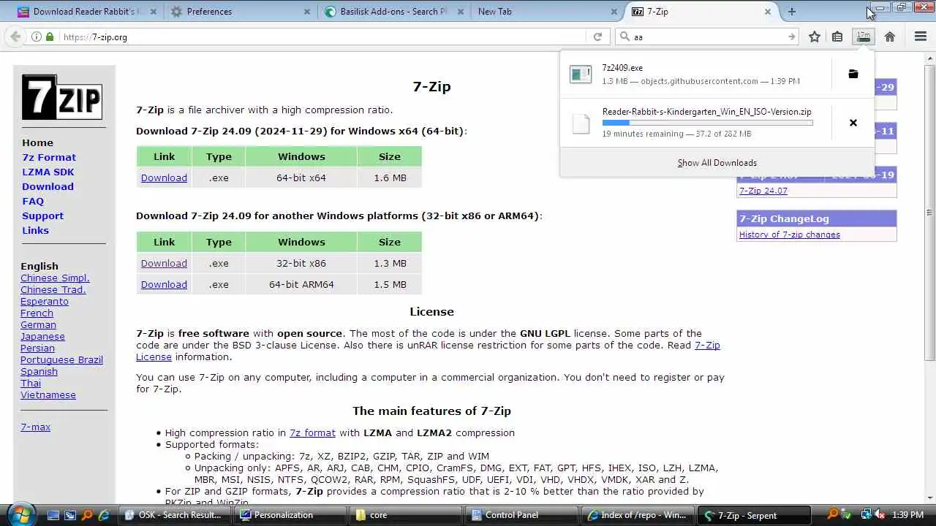
Task: Open the Support sidebar link
Action: 42,216
